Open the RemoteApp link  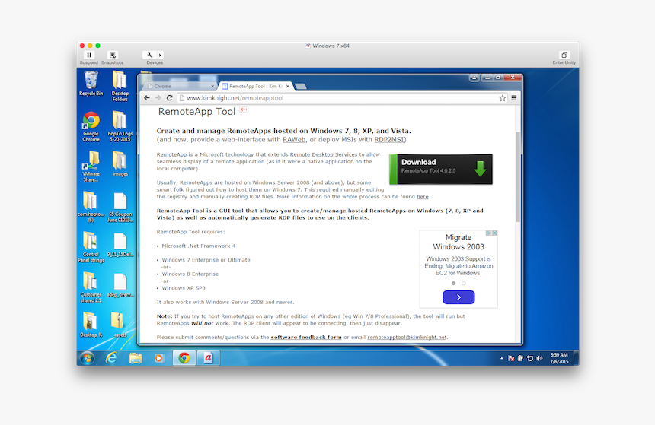tap(171, 154)
